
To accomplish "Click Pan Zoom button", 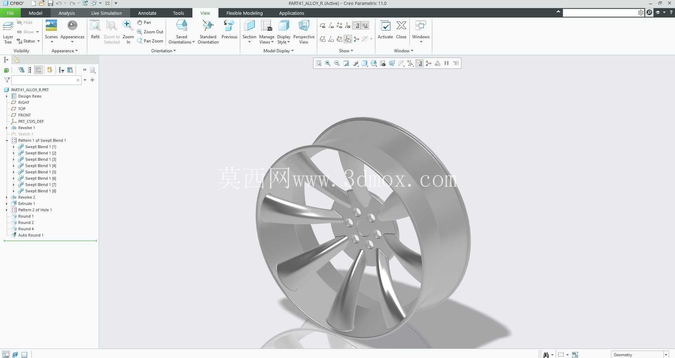I will 150,41.
